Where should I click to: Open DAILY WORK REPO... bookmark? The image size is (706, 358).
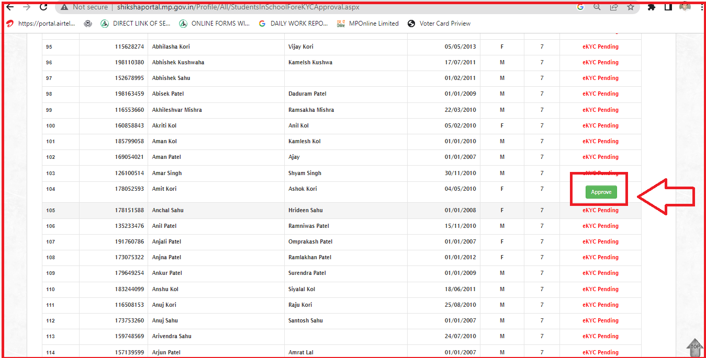tap(293, 24)
